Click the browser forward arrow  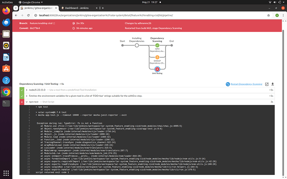[x=22, y=15]
